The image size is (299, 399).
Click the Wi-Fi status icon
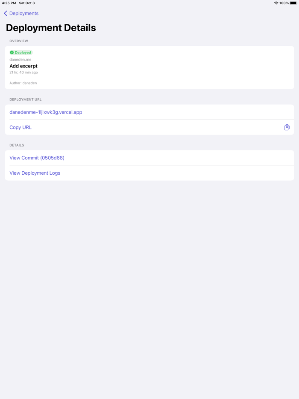tap(276, 3)
